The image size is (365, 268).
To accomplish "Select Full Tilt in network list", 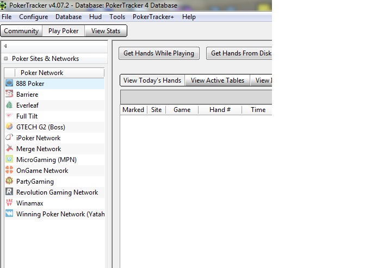I will 55,116.
